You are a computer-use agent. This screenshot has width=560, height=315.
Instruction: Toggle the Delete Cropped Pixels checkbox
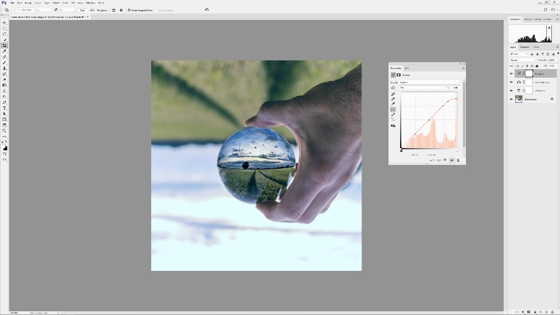tap(129, 10)
